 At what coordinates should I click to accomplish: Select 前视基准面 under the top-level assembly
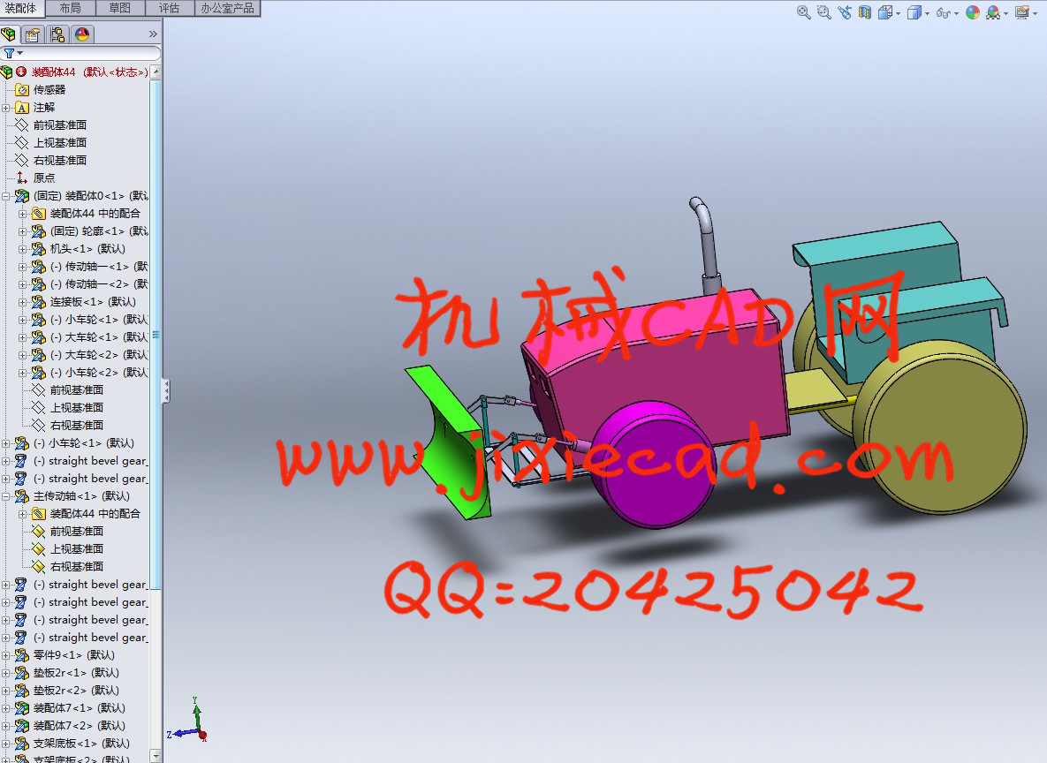click(59, 125)
